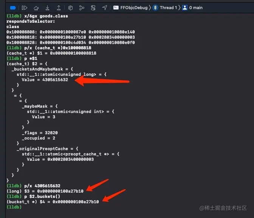Click the Thread 1 thread icon
Screen dimensions: 254x218
pyautogui.click(x=155, y=8)
